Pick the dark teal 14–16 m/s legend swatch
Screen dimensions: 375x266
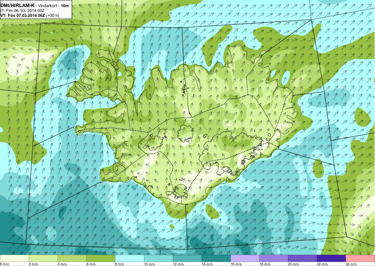[216, 259]
